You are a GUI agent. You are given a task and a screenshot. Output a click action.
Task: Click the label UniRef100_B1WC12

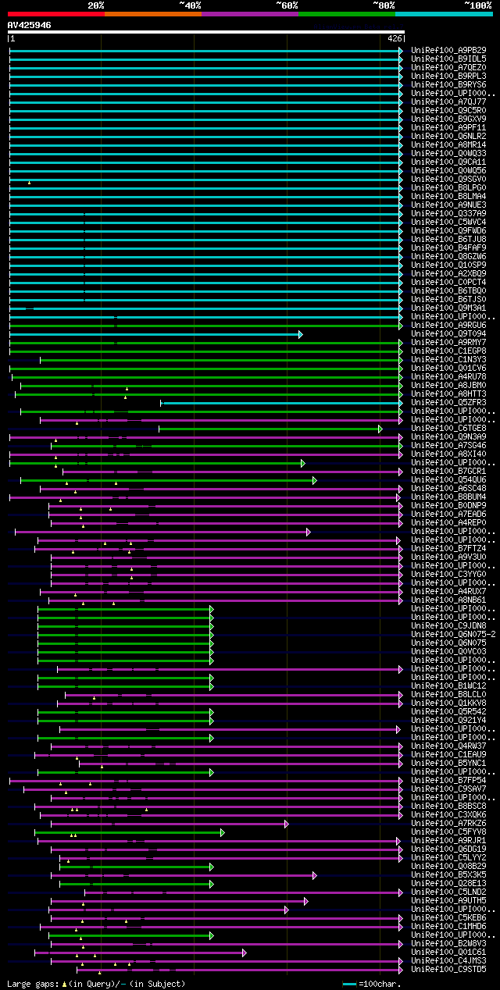coord(448,686)
